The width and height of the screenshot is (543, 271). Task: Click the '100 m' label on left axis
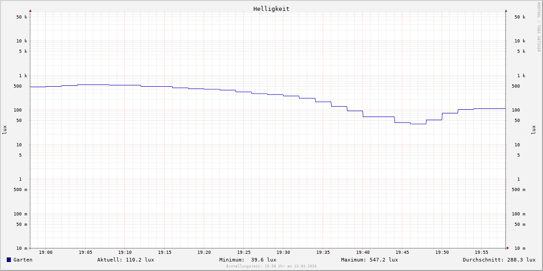[x=20, y=214]
